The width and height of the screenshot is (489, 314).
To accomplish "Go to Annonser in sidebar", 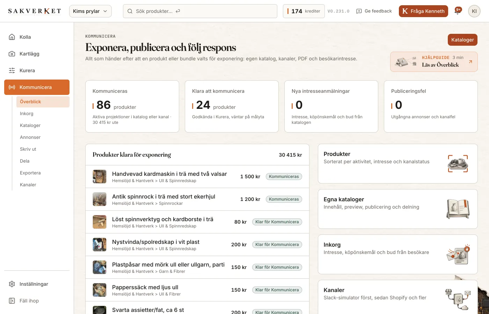I will (x=30, y=137).
